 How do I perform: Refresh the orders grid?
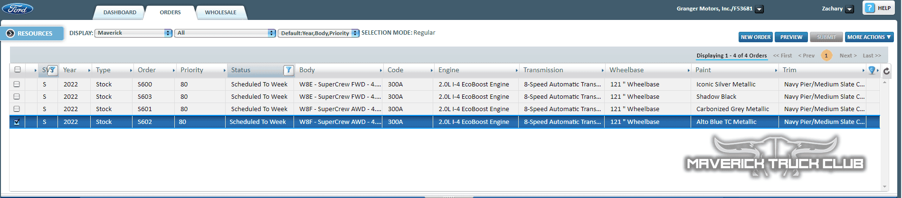coord(886,71)
